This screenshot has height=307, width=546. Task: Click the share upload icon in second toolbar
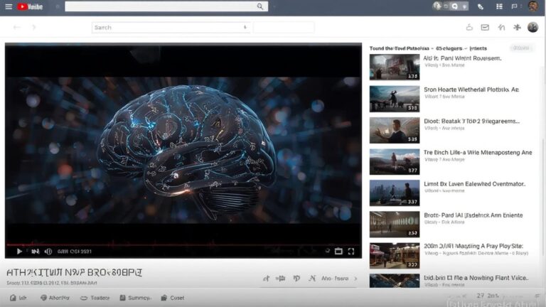click(x=469, y=27)
